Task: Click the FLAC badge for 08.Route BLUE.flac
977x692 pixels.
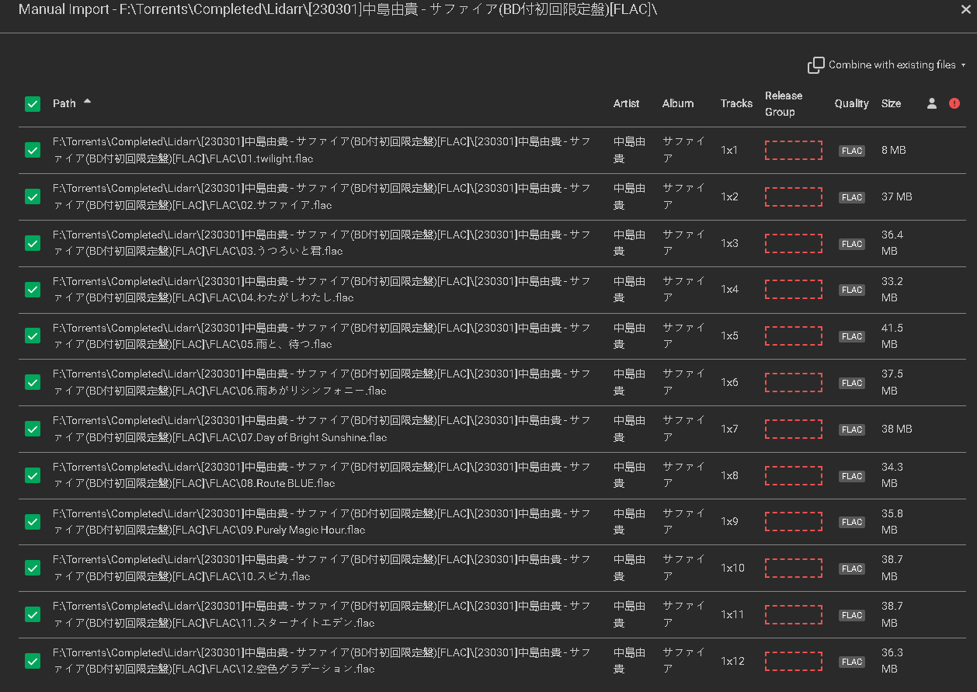Action: click(851, 475)
